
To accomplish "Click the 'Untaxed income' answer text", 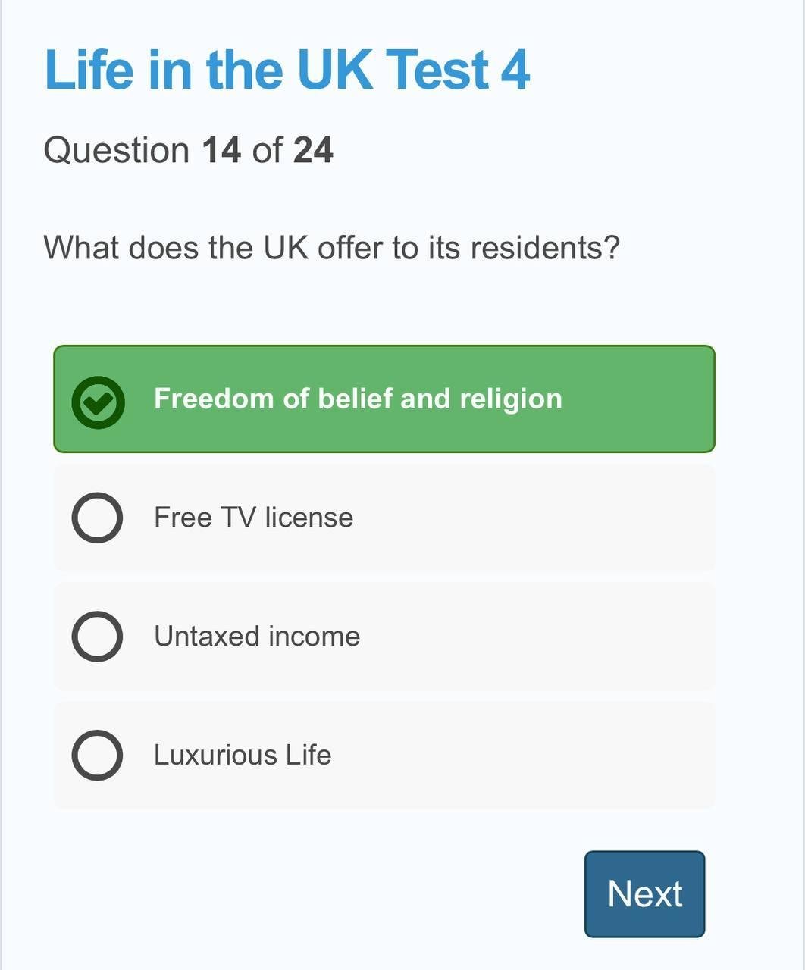I will pyautogui.click(x=257, y=637).
